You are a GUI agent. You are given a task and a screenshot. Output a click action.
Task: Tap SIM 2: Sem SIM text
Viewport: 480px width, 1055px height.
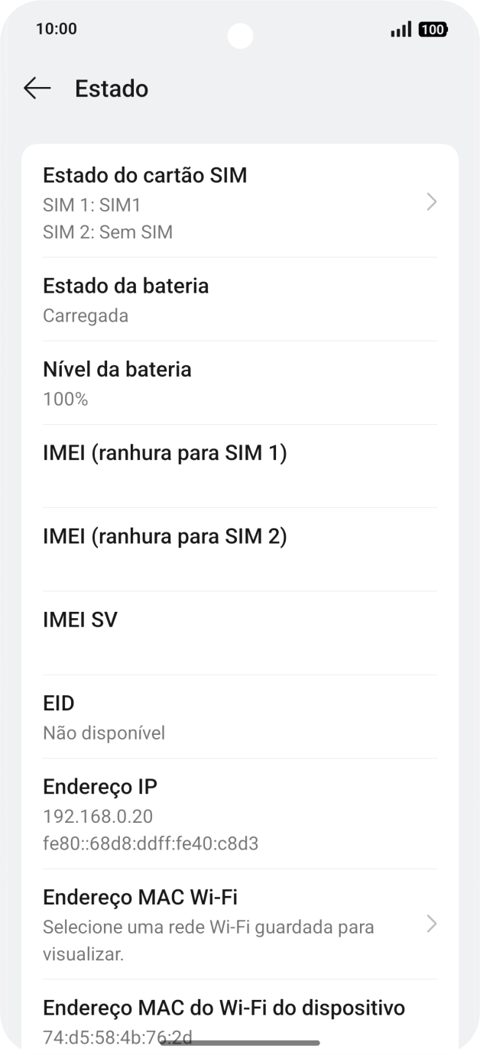(108, 231)
